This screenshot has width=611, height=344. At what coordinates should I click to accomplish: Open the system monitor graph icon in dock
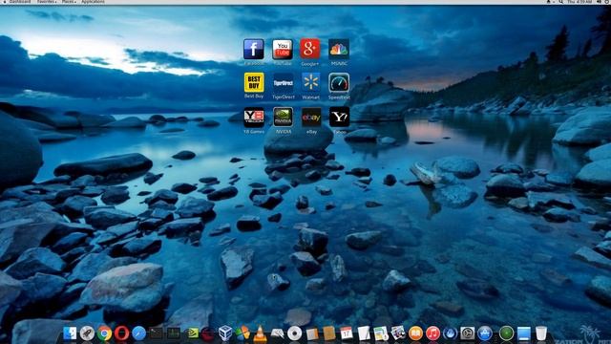click(x=174, y=333)
